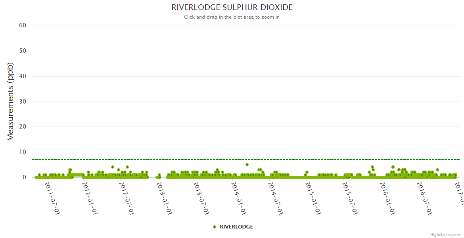Select the 50 y-axis tick label
Viewport: 464px width, 238px height.
tap(23, 51)
